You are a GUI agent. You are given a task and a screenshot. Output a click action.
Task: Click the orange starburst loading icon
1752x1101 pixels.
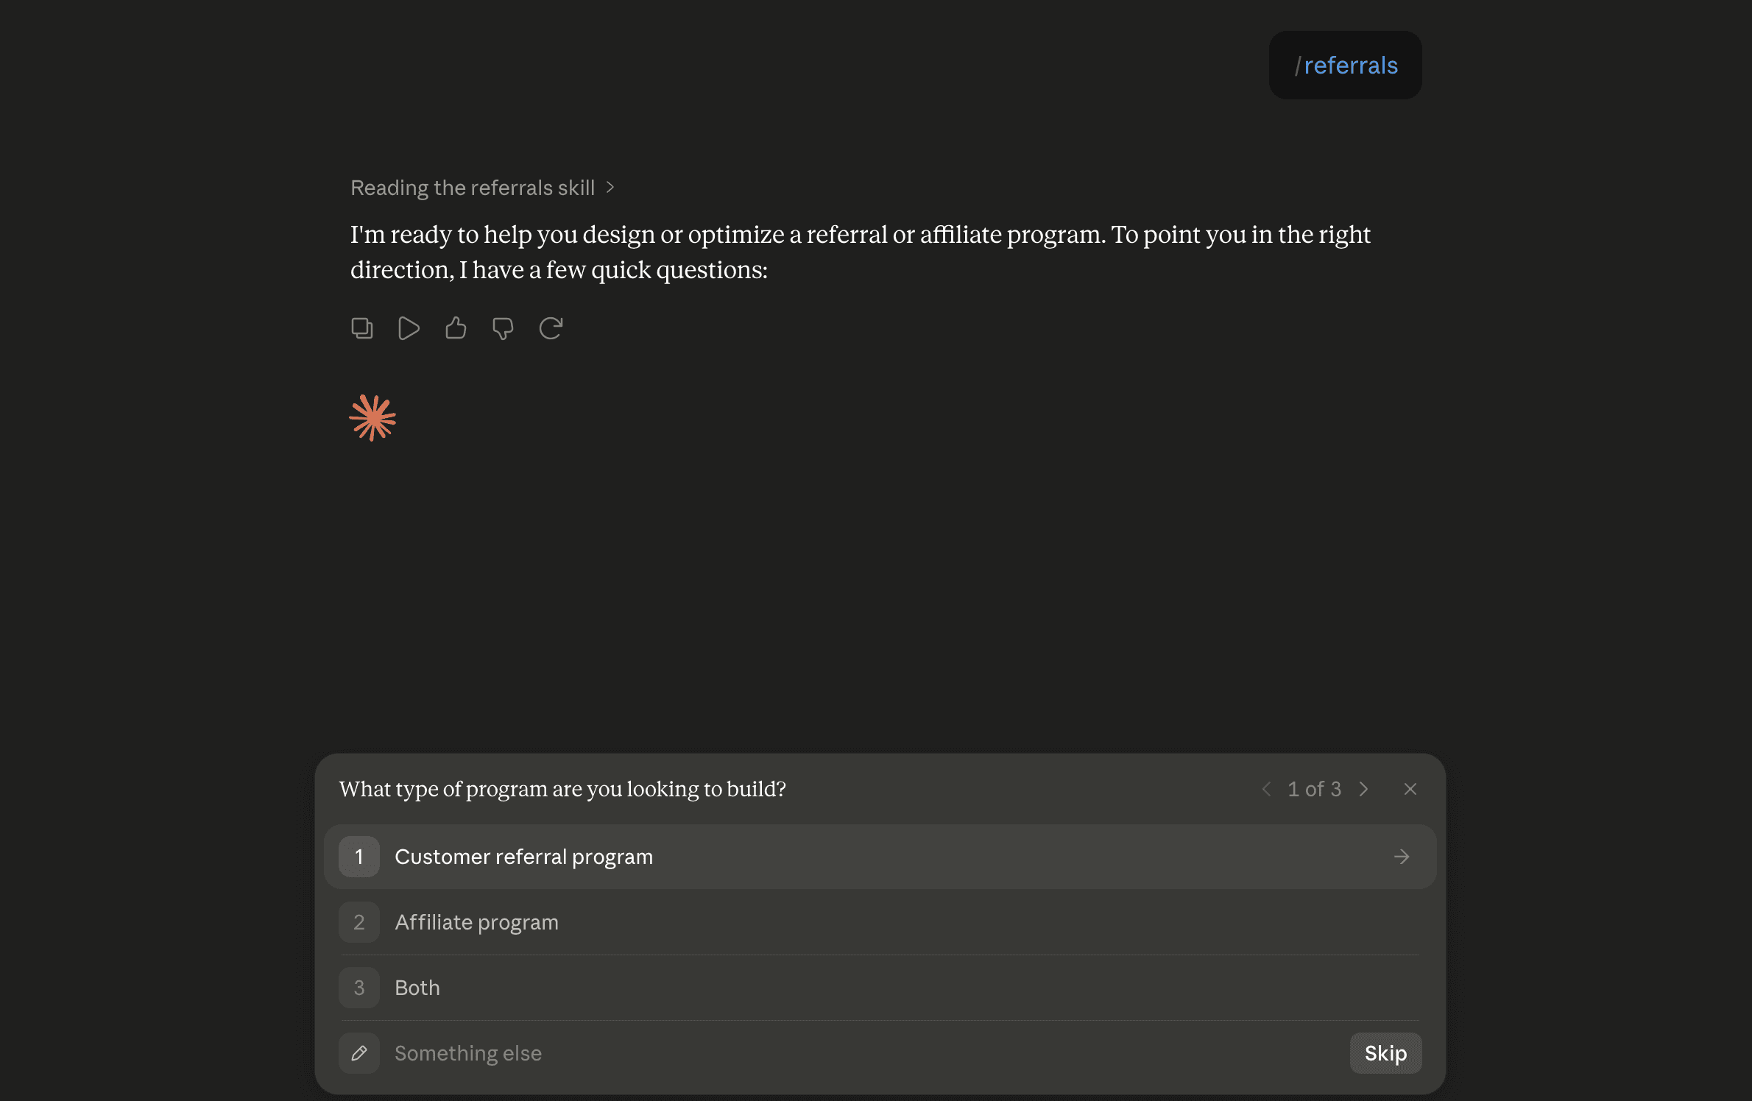(x=372, y=418)
